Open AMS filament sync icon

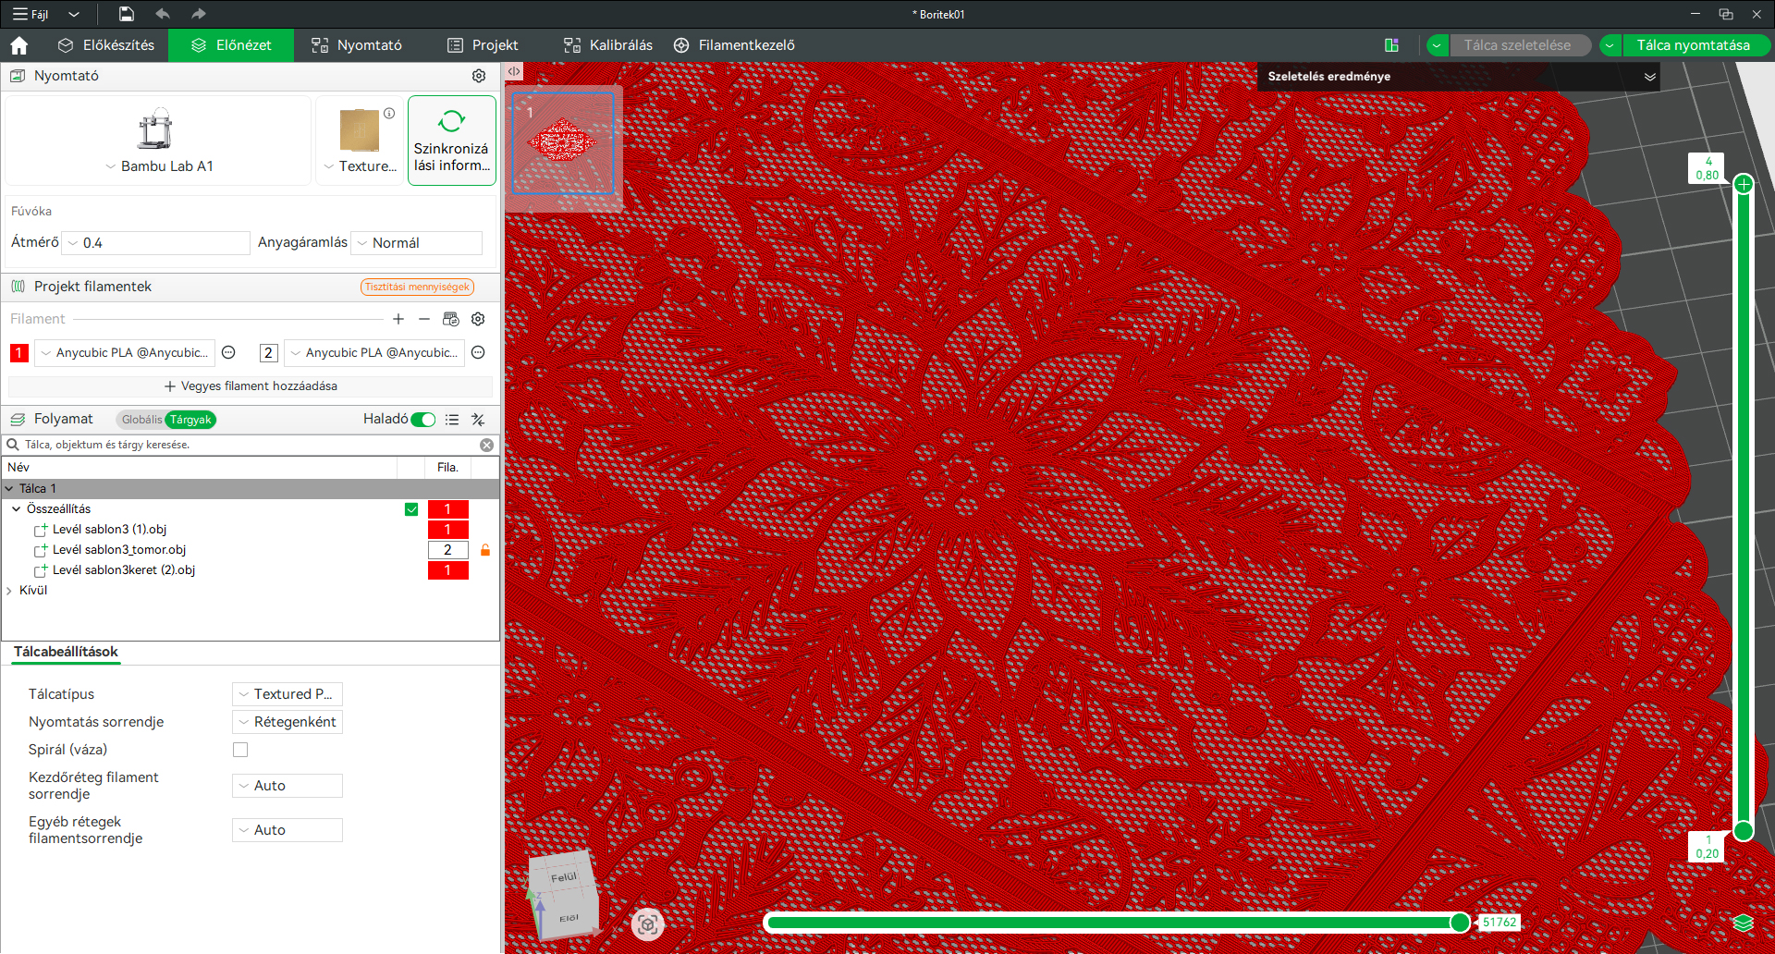[451, 319]
